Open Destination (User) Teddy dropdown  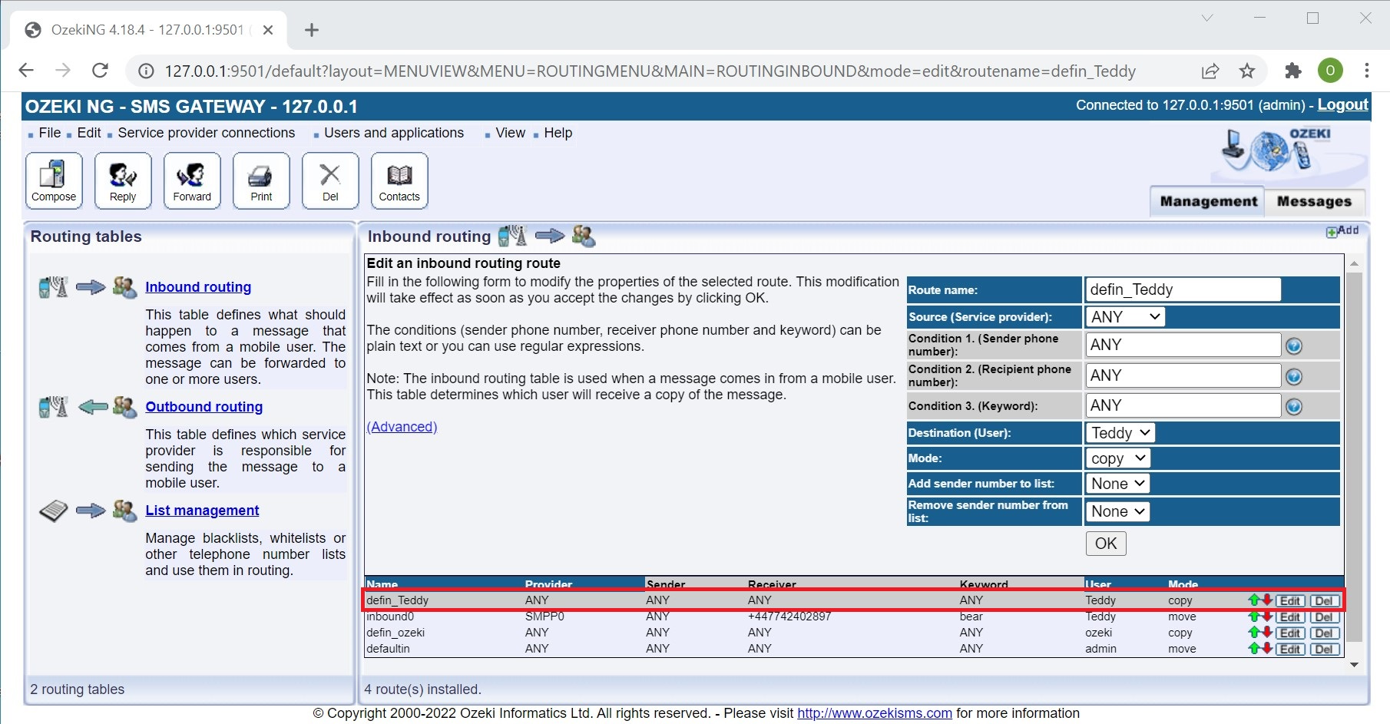point(1120,433)
